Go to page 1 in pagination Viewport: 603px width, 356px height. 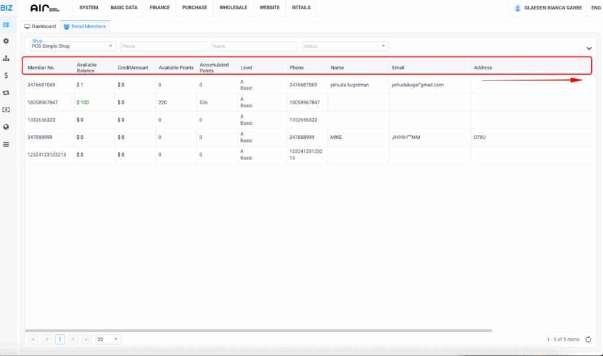(60, 340)
